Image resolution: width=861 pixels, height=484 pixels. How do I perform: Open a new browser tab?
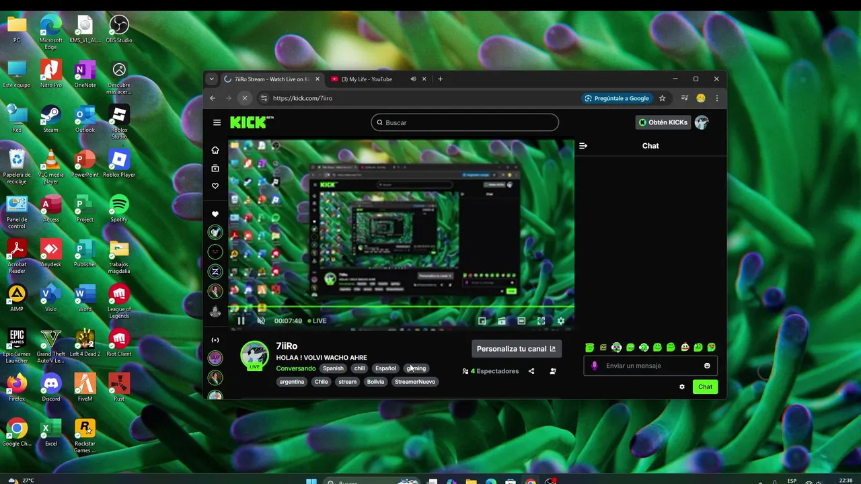(441, 79)
